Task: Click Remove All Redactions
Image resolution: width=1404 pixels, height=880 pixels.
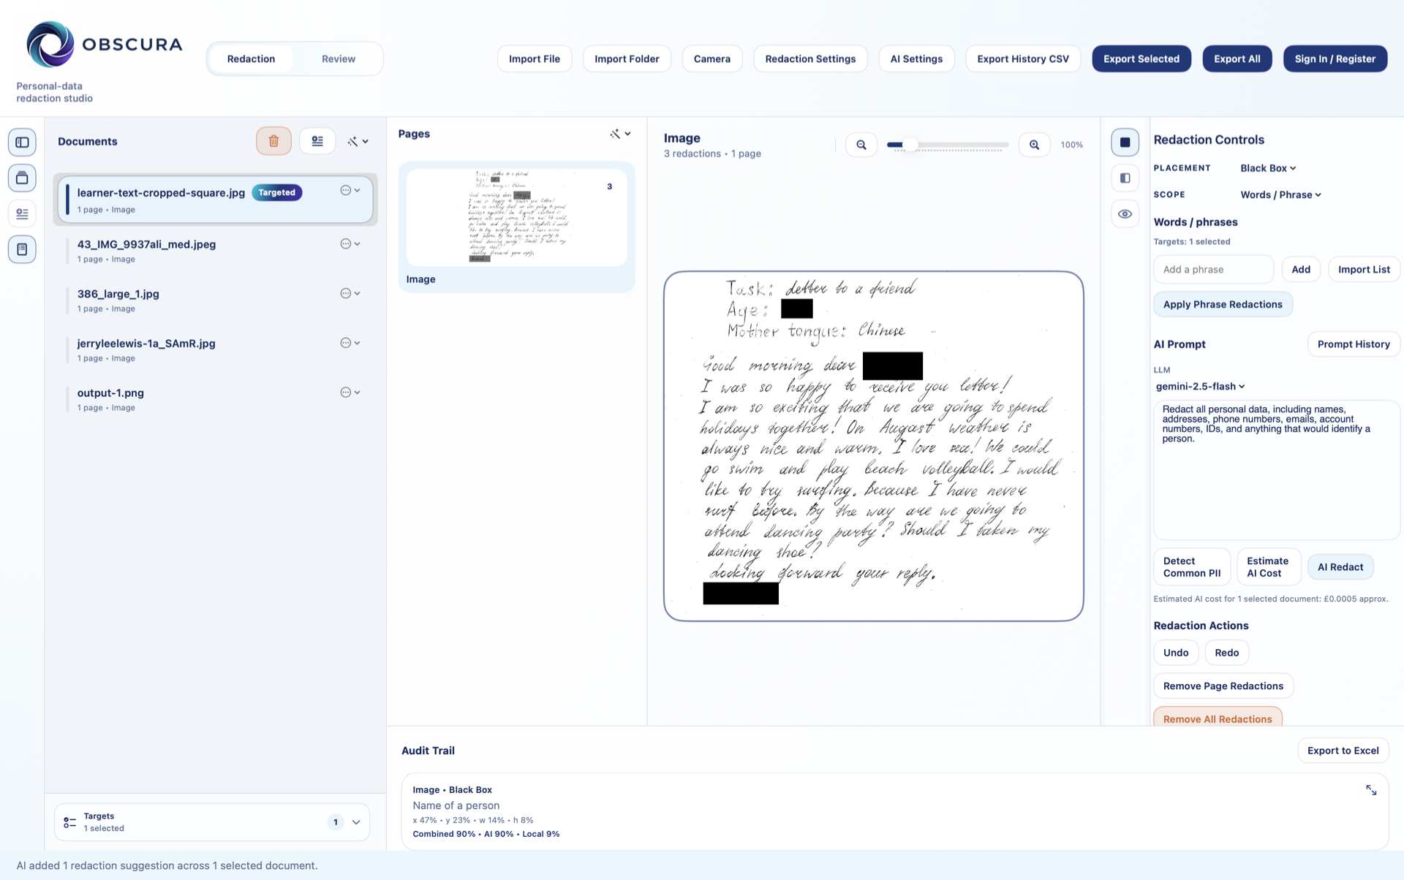Action: pos(1217,718)
